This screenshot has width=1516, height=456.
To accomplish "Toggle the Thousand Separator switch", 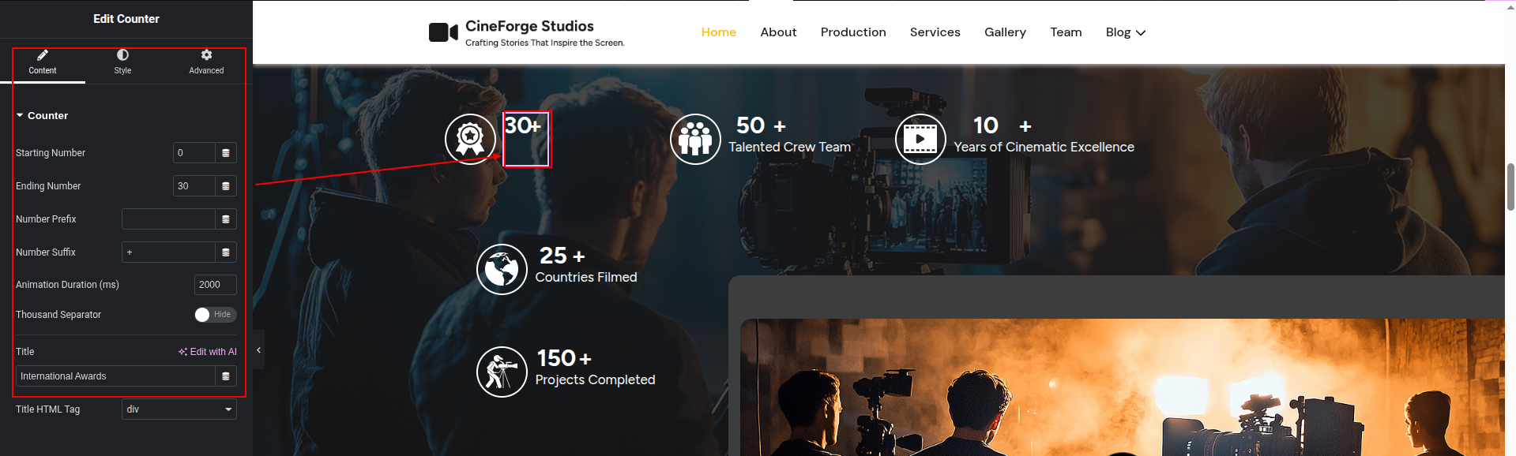I will [x=215, y=315].
